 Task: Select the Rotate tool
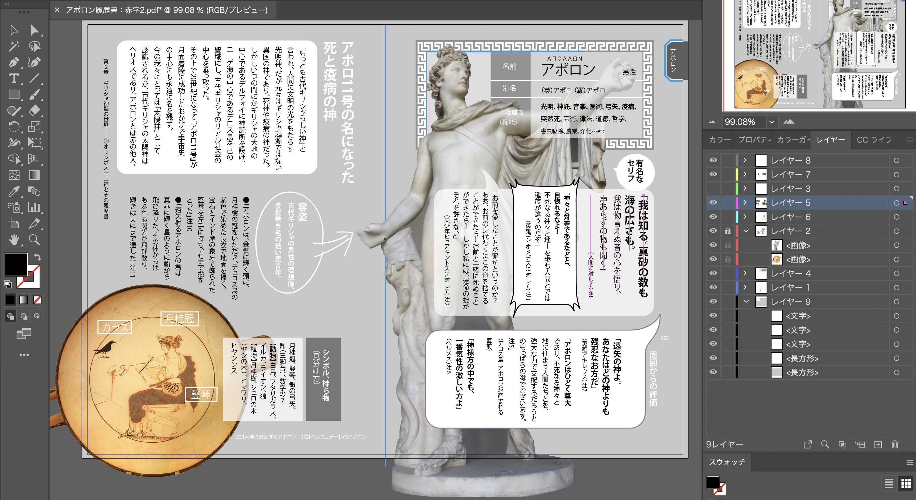14,126
